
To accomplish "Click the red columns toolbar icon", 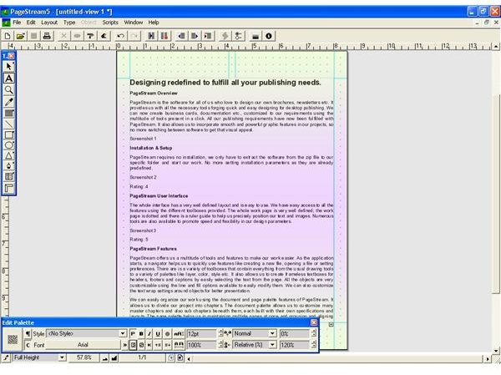I will pos(164,36).
